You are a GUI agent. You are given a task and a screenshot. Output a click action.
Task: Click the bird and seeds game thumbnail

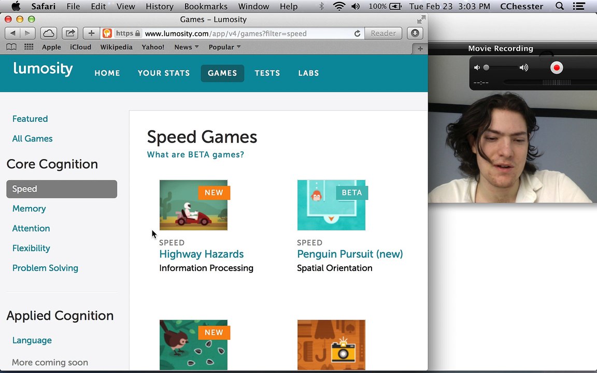click(x=193, y=345)
